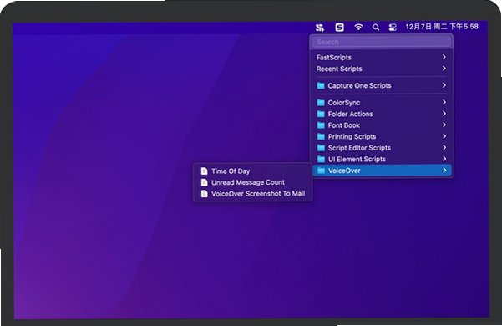This screenshot has height=326, width=502.
Task: Open Script Editor Scripts folder
Action: pyautogui.click(x=381, y=148)
